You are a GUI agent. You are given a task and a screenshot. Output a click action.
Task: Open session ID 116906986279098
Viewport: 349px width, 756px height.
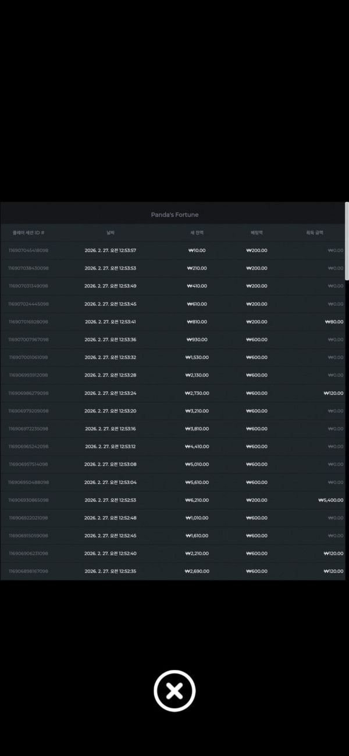click(29, 393)
